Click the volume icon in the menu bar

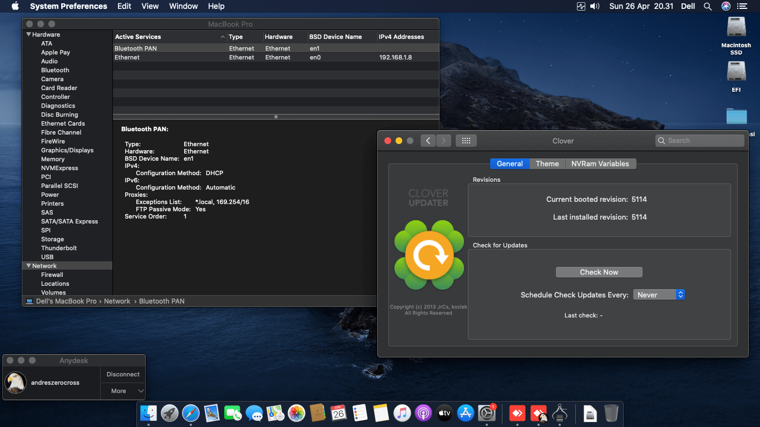click(595, 6)
